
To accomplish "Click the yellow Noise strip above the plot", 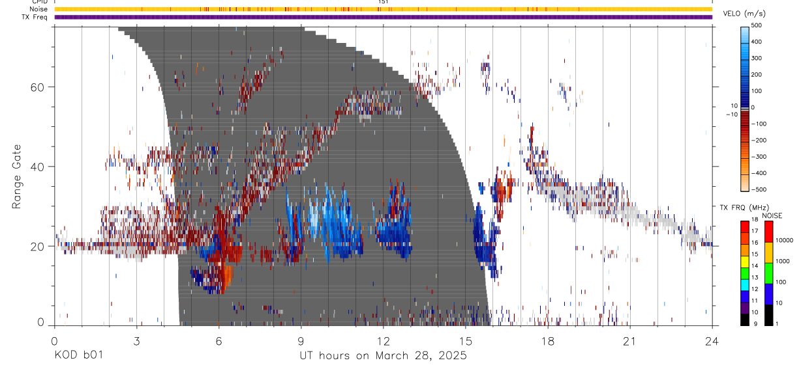I will 383,9.
